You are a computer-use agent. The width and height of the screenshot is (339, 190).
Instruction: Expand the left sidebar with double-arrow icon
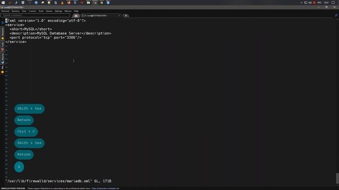pos(3,22)
